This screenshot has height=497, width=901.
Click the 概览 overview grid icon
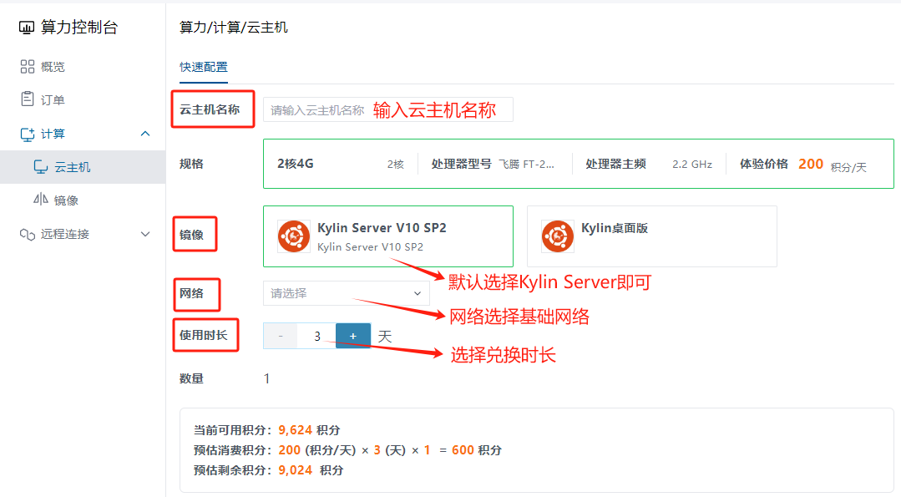pyautogui.click(x=28, y=67)
